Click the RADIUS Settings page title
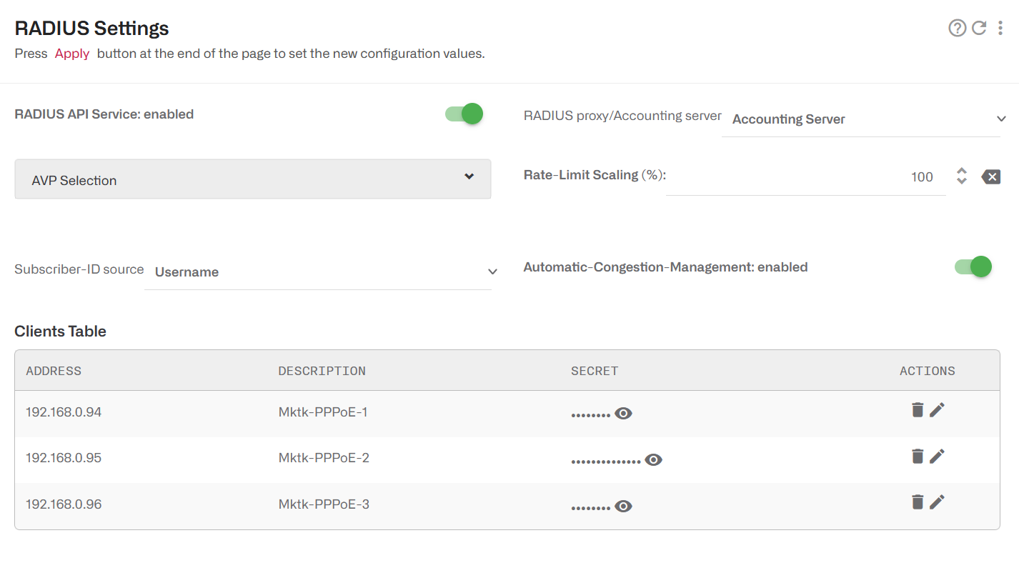The image size is (1019, 563). 92,28
